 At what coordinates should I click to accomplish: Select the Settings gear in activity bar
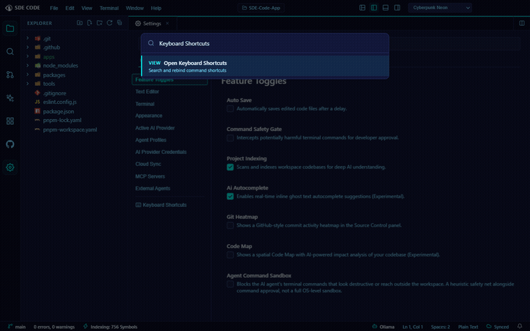click(10, 167)
